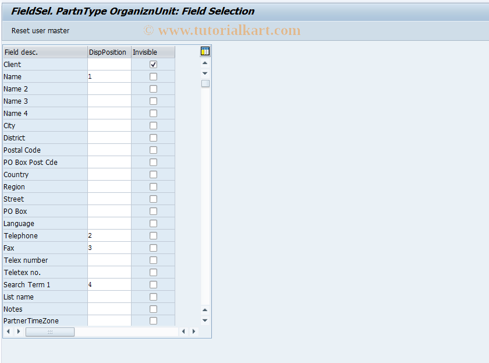The image size is (489, 363).
Task: Check Invisible for the Name 4 row
Action: click(153, 113)
